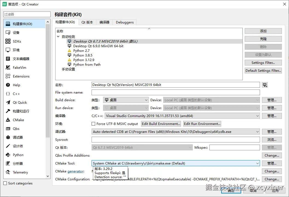Click Change... button for CMake Configuration
The height and width of the screenshot is (197, 289).
click(x=272, y=179)
